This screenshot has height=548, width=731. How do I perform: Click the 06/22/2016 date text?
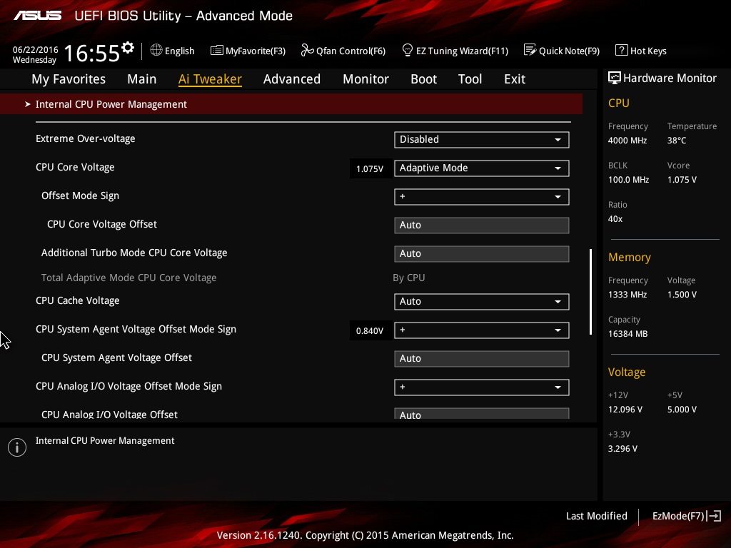(36, 49)
